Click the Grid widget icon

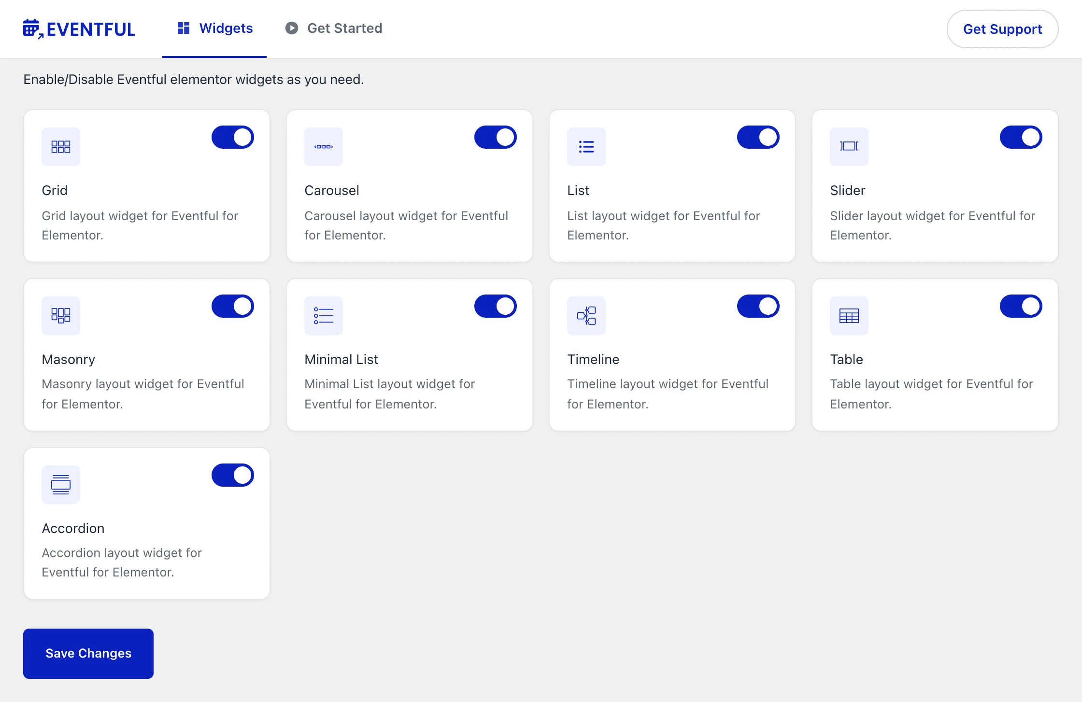(x=61, y=147)
